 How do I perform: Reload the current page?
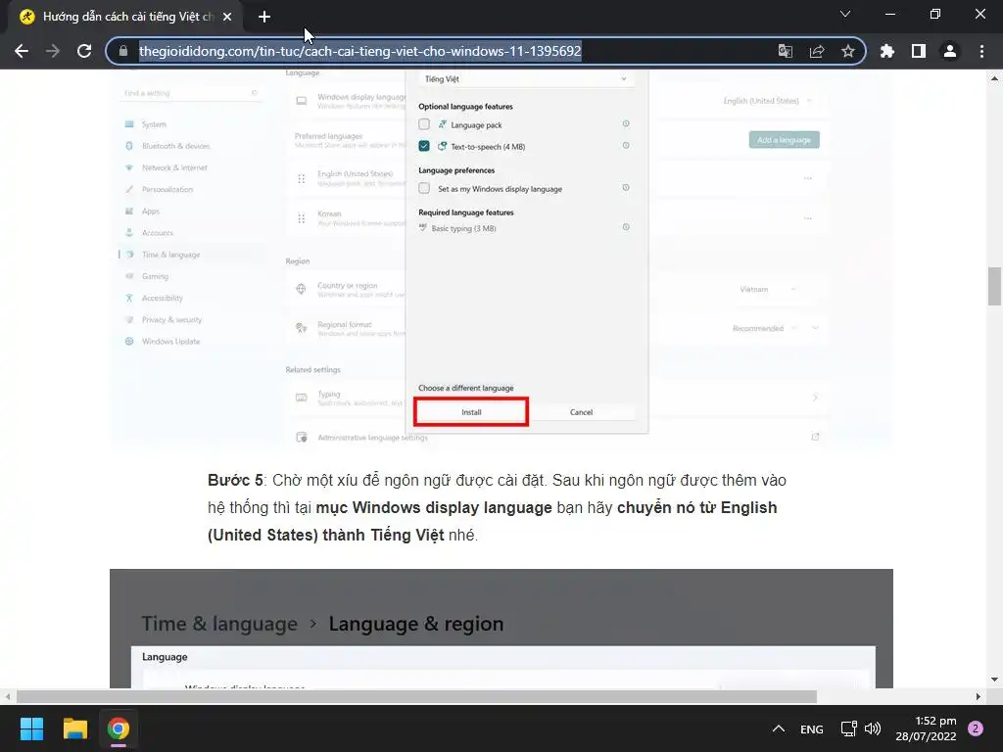click(x=84, y=51)
